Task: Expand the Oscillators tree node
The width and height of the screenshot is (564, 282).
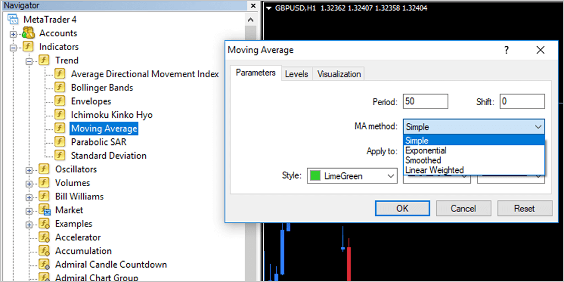Action: 30,170
